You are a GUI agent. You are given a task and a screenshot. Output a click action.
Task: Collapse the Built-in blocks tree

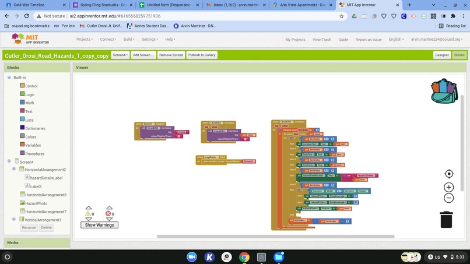(9, 78)
